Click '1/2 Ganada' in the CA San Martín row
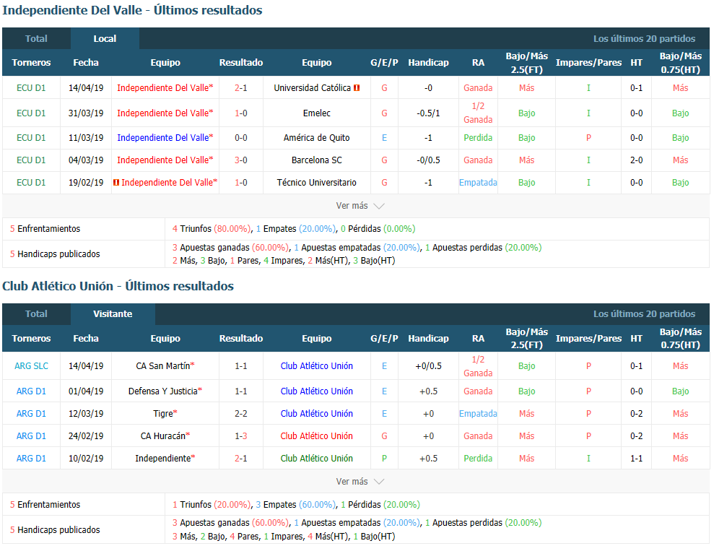The image size is (714, 546). pos(478,366)
